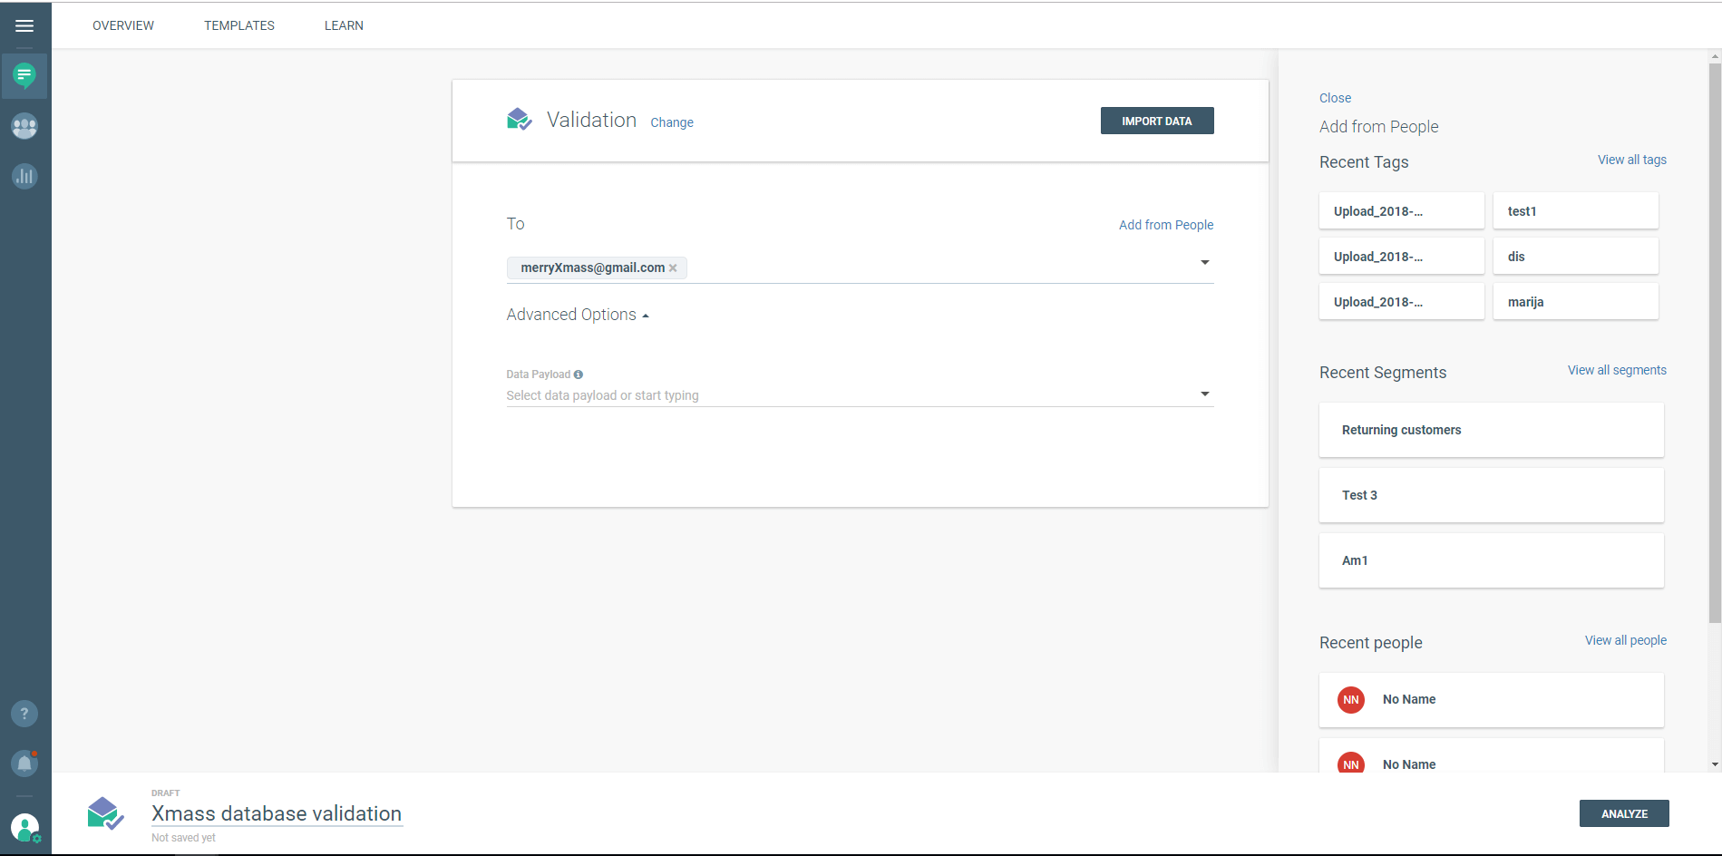Select the test1 tag
Viewport: 1722px width, 856px height.
[1576, 210]
